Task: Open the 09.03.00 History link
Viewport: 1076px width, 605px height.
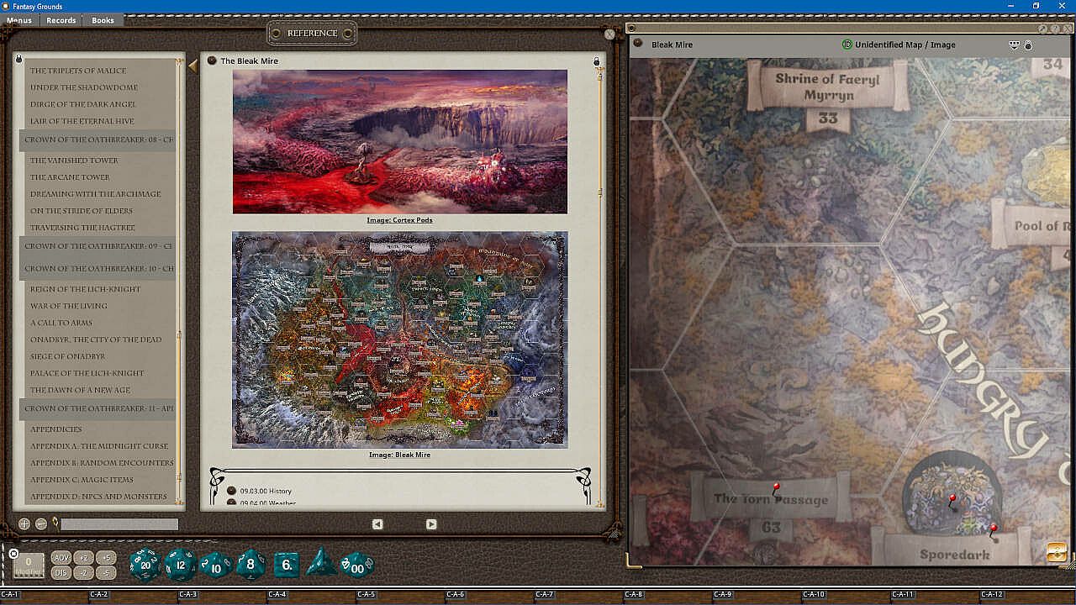Action: tap(266, 491)
